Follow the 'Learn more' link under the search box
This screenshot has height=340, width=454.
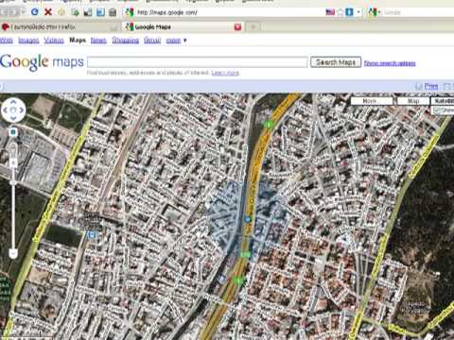click(x=225, y=73)
